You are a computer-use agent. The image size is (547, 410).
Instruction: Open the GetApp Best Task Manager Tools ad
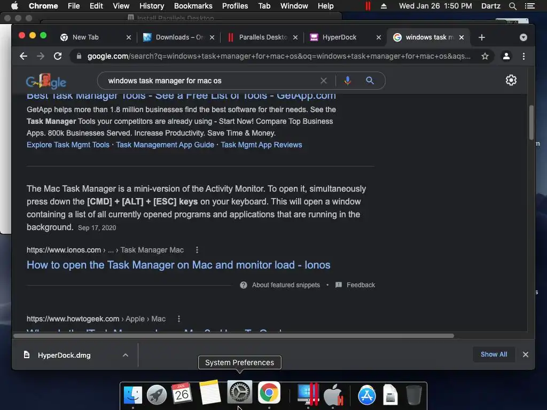point(182,97)
